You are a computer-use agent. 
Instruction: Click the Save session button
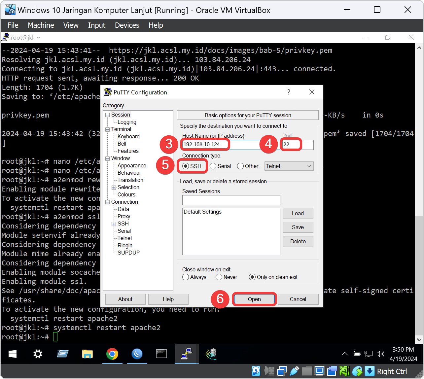click(298, 227)
